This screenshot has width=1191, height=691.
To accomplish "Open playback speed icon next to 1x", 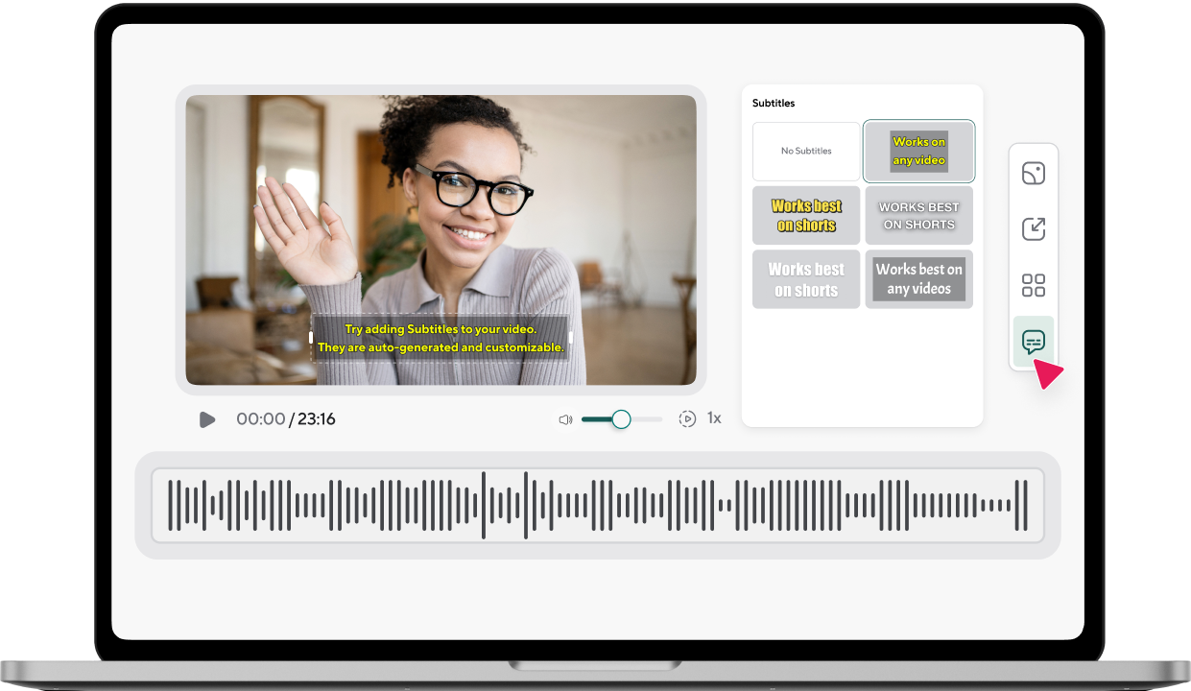I will click(687, 419).
